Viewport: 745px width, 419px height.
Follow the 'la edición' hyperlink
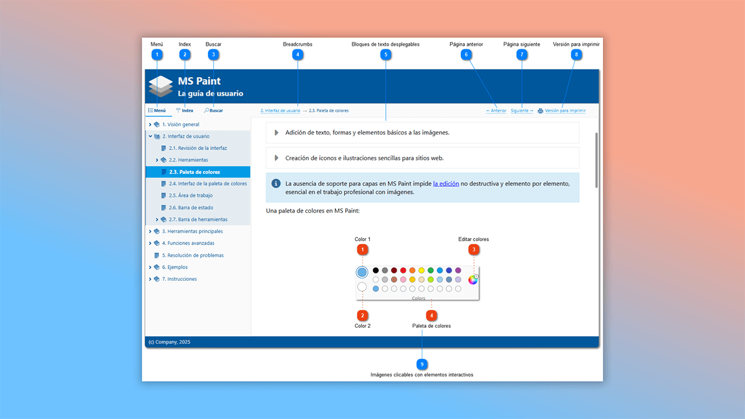pyautogui.click(x=446, y=184)
